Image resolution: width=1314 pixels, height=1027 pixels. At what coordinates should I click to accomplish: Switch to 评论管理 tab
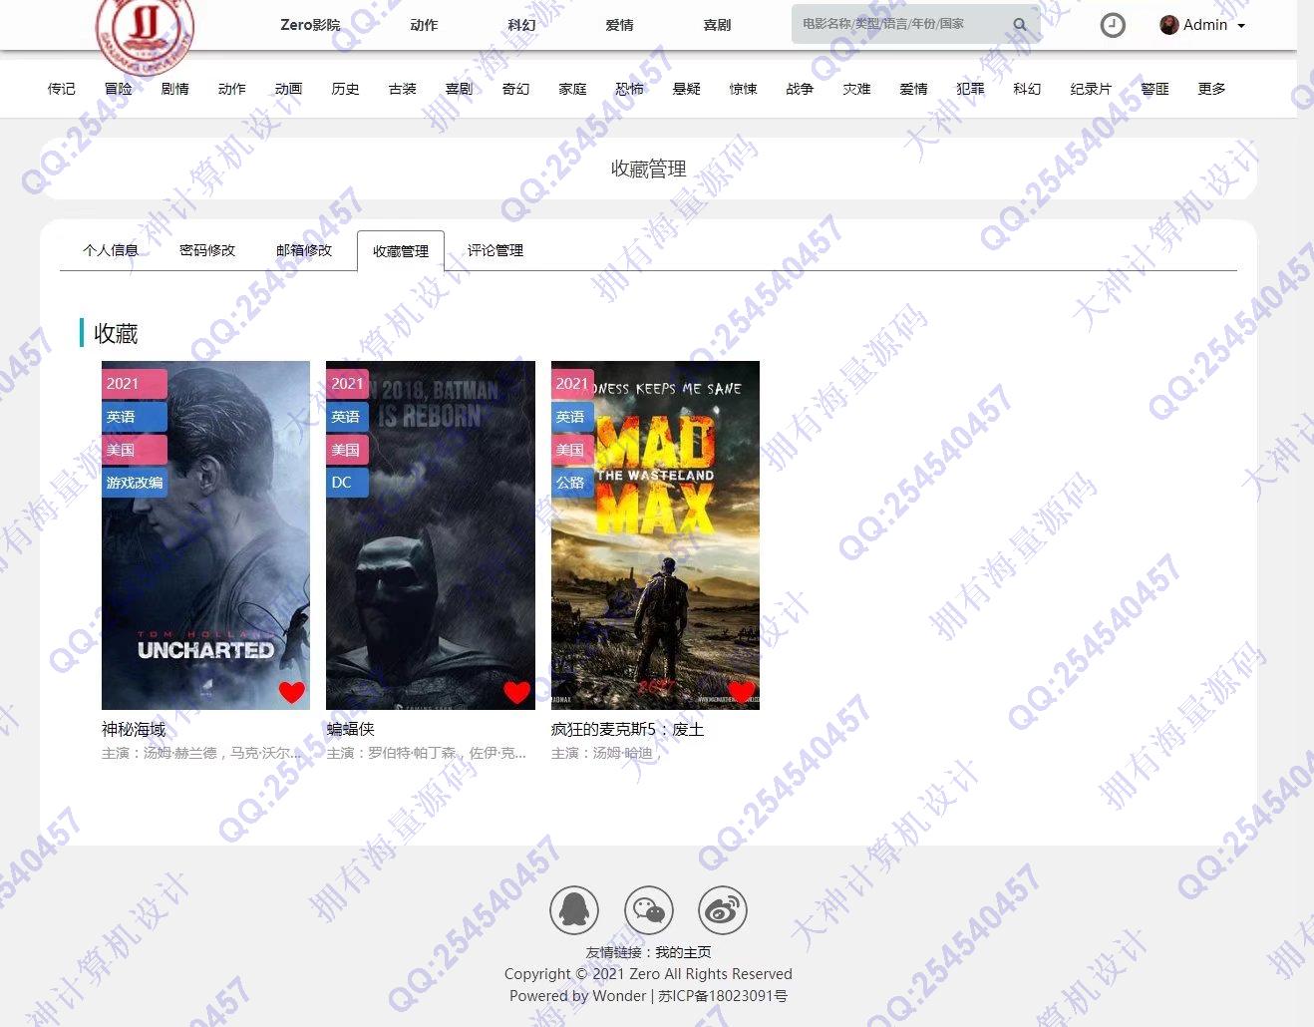495,250
